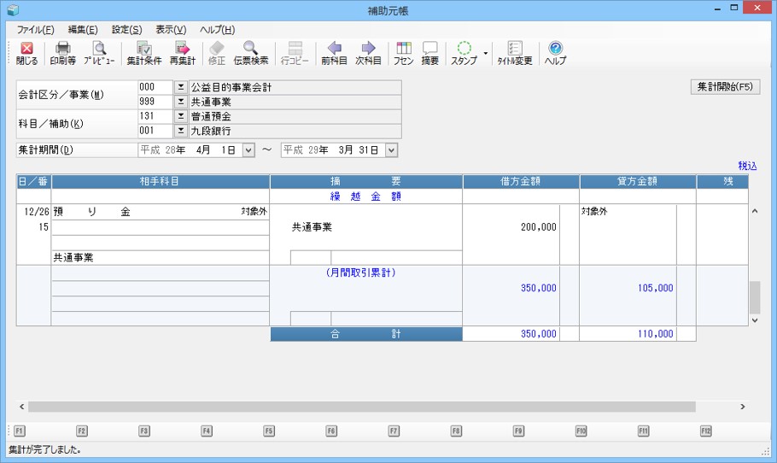Image resolution: width=777 pixels, height=463 pixels.
Task: Open 印刷等 print options
Action: pyautogui.click(x=62, y=53)
